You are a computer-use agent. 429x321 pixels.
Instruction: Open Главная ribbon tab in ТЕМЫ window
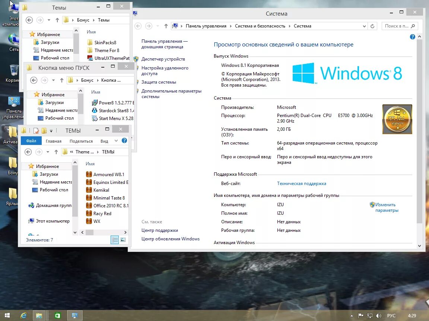click(53, 141)
